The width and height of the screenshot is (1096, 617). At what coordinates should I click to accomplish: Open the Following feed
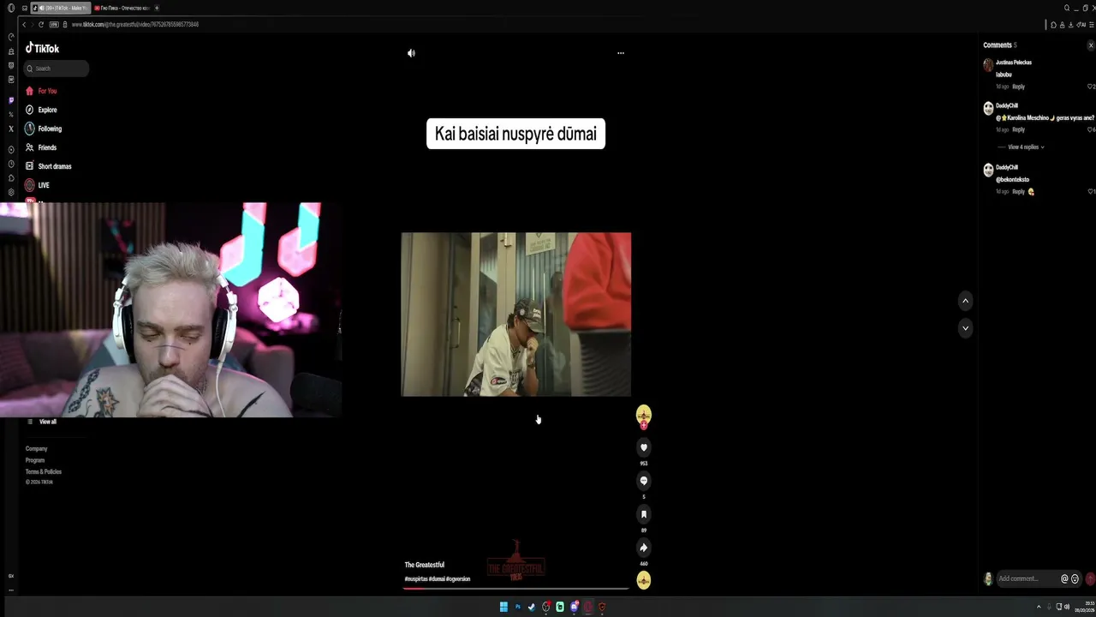click(43, 129)
